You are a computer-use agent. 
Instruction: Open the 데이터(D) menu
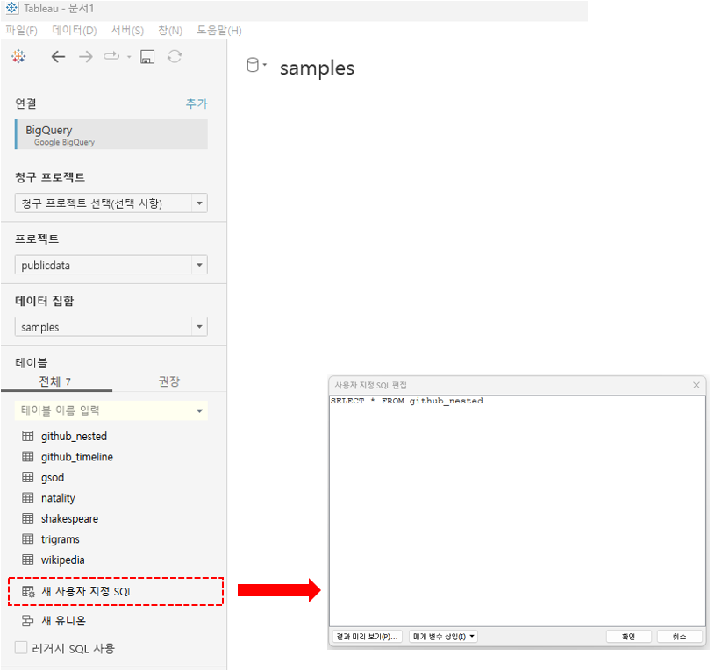(75, 31)
